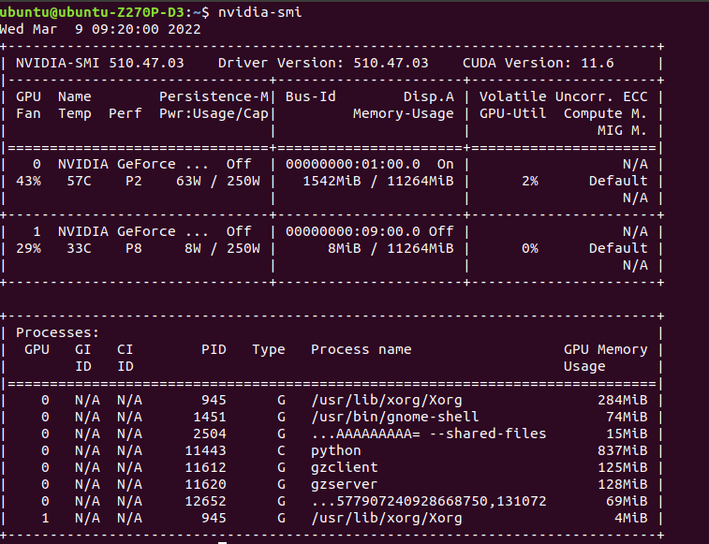Click the "python" process name

pos(336,451)
